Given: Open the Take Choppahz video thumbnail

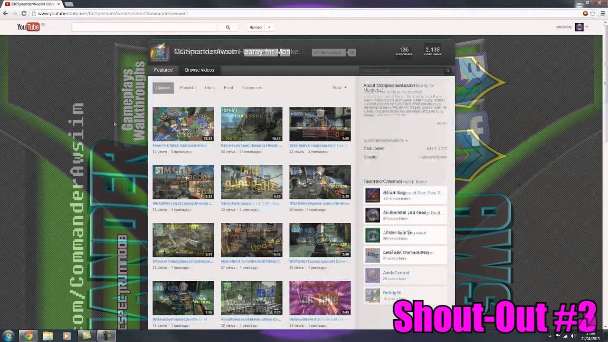Looking at the screenshot, I should [252, 182].
